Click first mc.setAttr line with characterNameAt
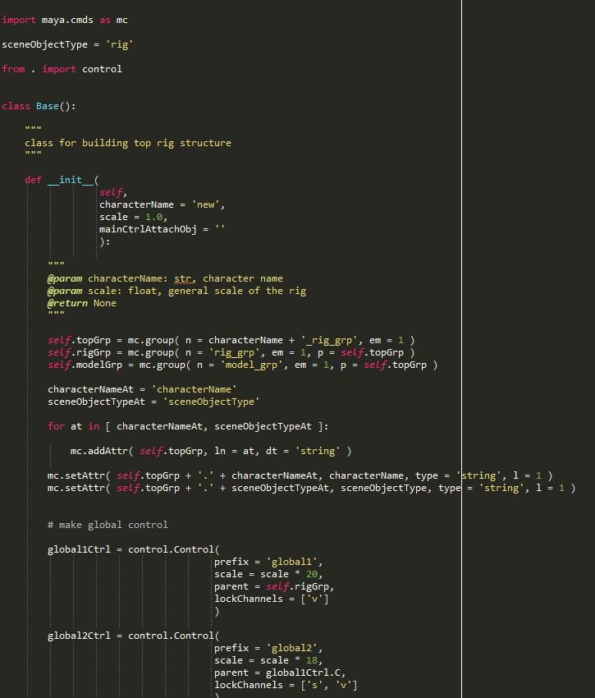 coord(300,475)
